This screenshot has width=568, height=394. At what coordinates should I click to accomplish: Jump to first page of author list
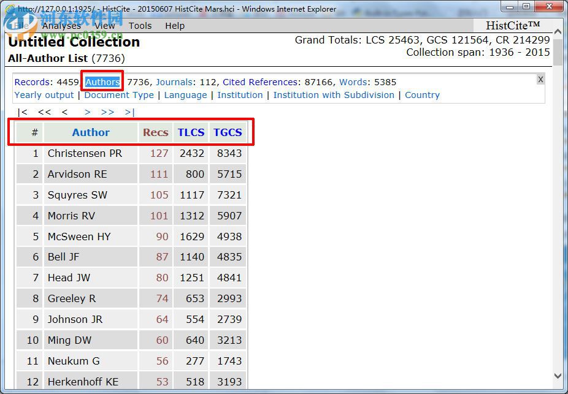23,112
